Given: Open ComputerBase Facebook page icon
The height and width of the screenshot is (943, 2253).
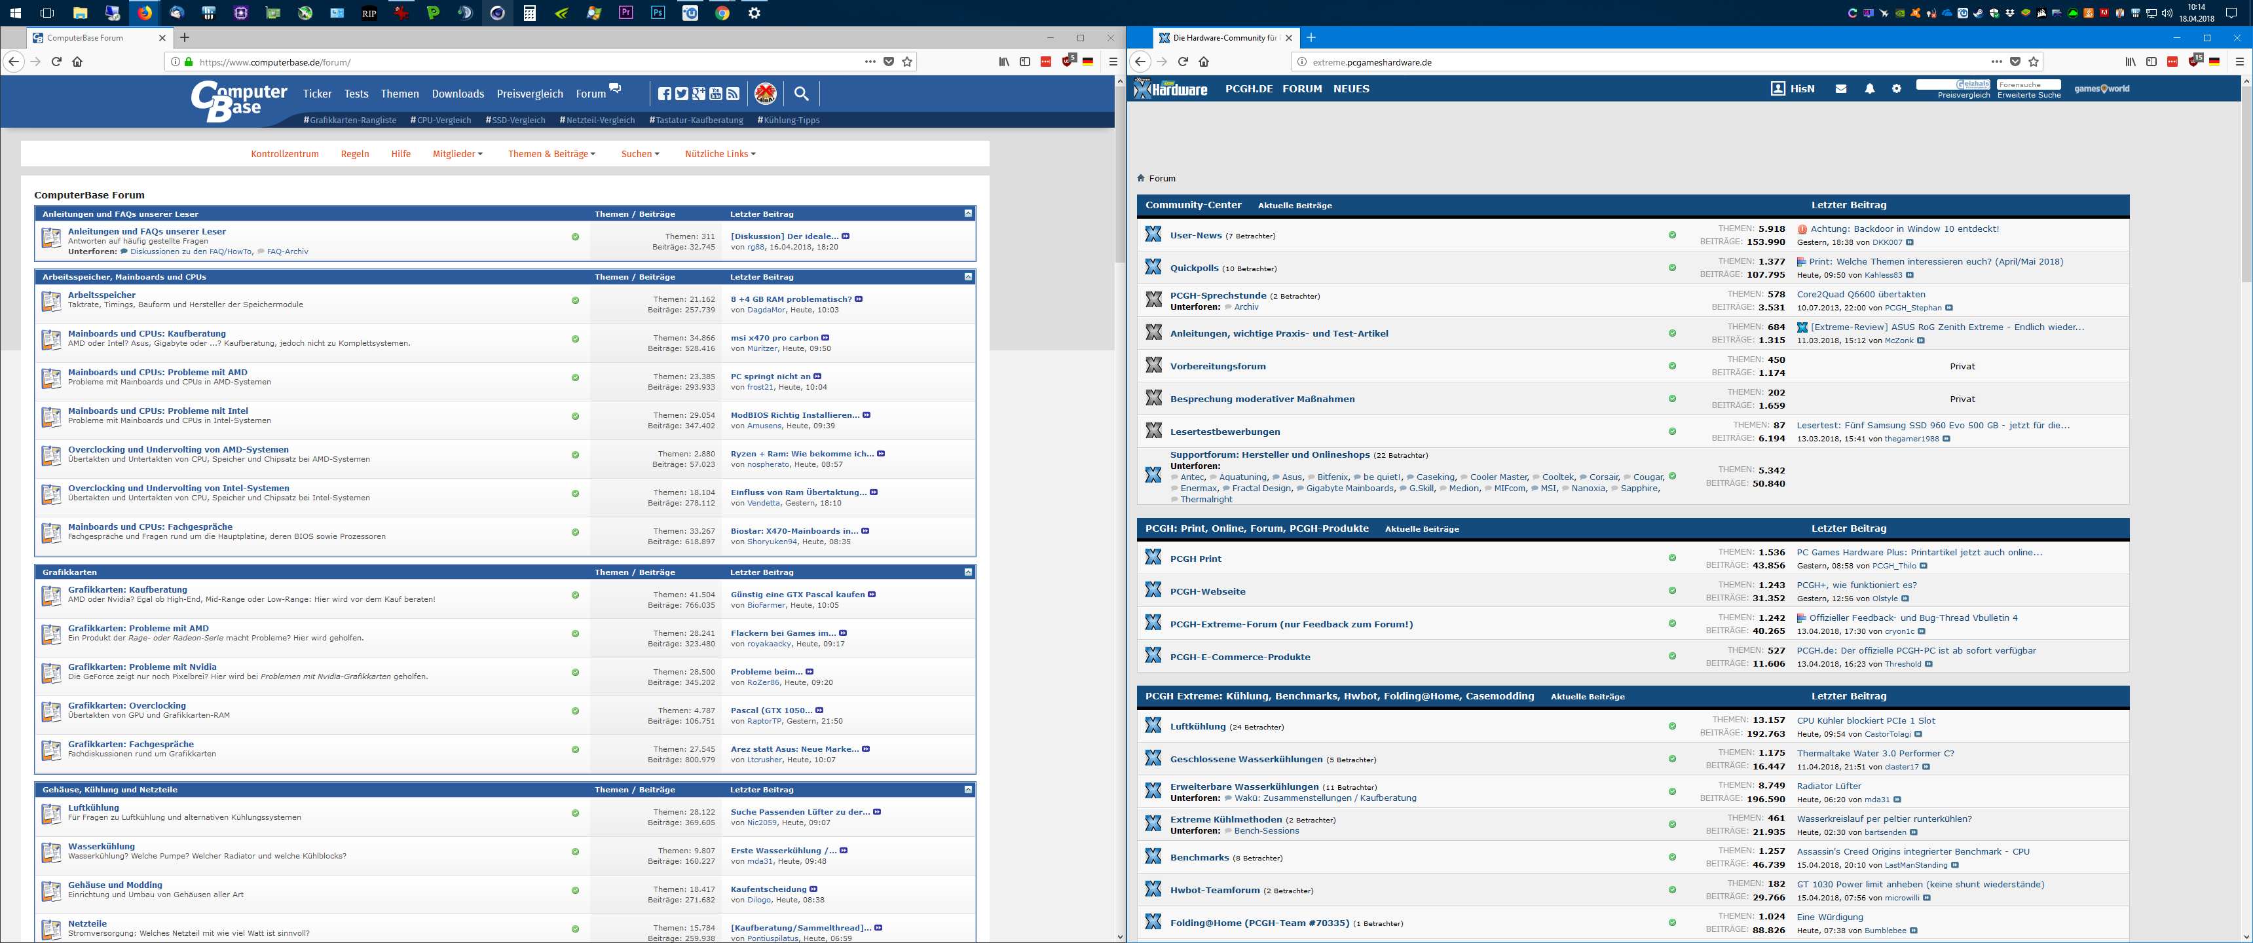Looking at the screenshot, I should pos(665,94).
